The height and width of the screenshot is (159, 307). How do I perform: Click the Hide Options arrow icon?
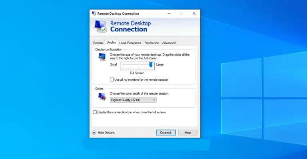tap(94, 132)
